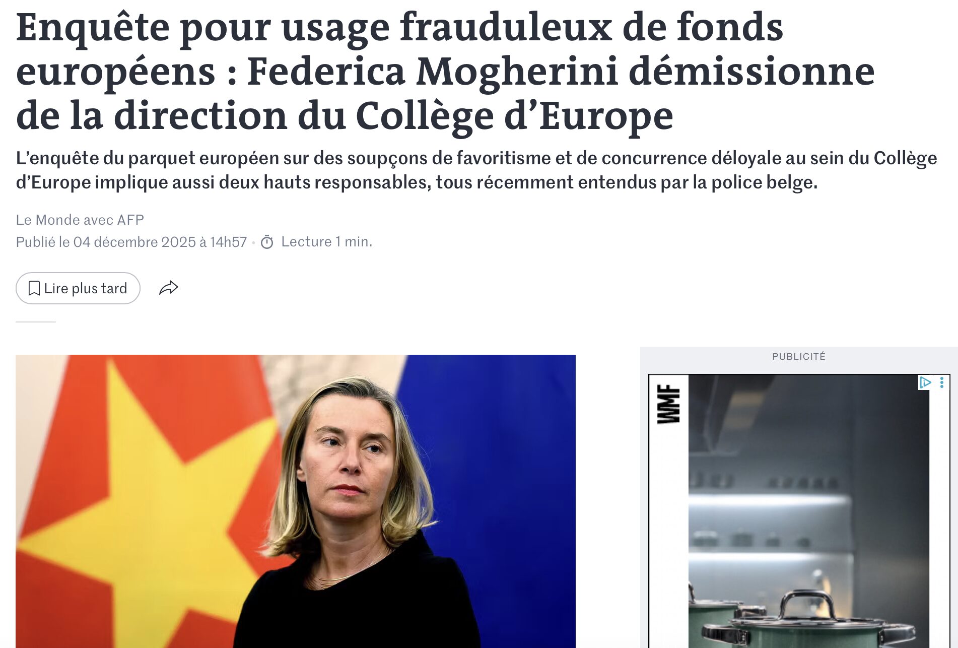Click the subheading about l'enquête du parquet européen
This screenshot has height=648, width=958.
coord(476,170)
